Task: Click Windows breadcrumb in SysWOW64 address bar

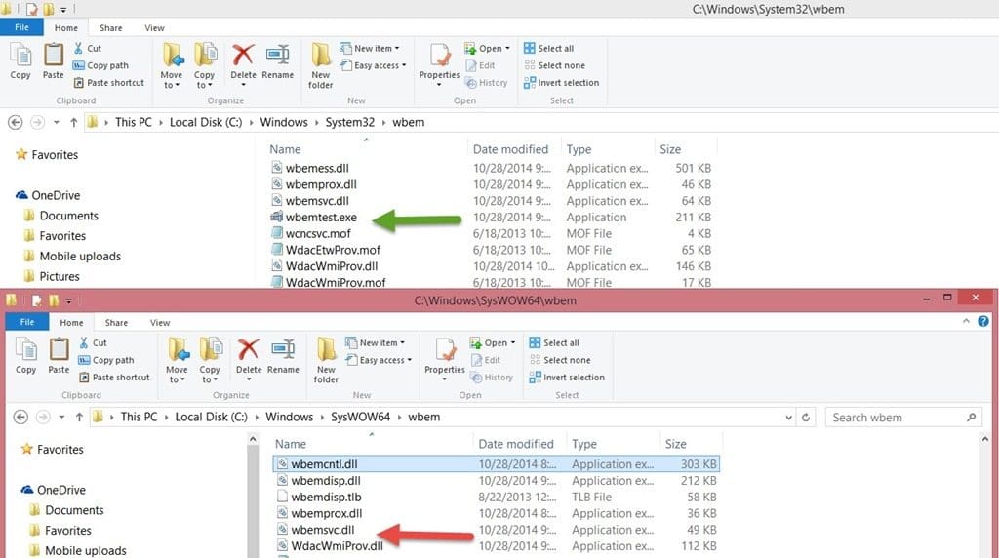Action: (x=289, y=417)
